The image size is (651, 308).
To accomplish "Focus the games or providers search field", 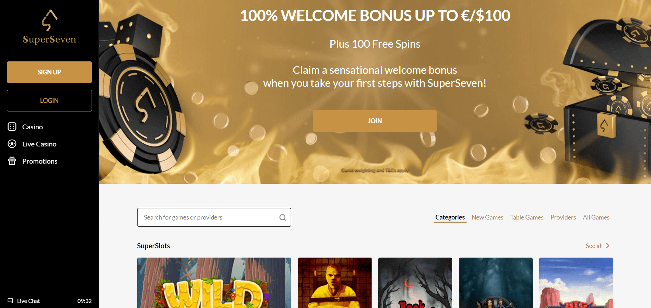I will tap(214, 217).
